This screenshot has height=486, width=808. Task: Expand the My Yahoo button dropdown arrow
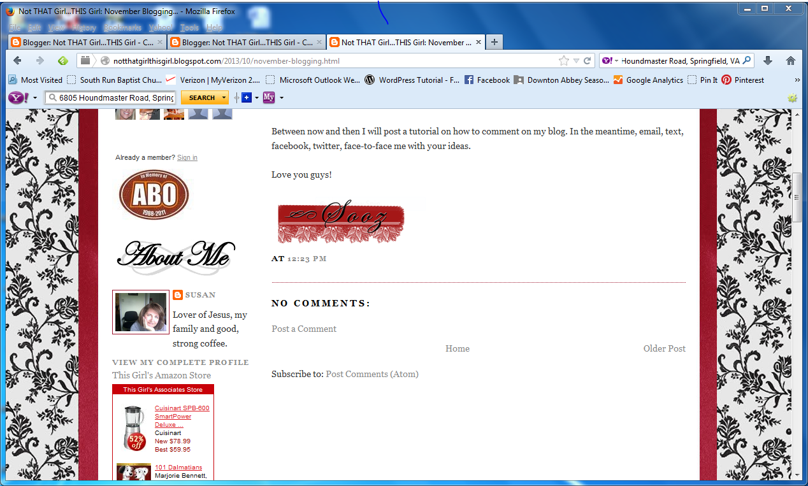coord(281,98)
